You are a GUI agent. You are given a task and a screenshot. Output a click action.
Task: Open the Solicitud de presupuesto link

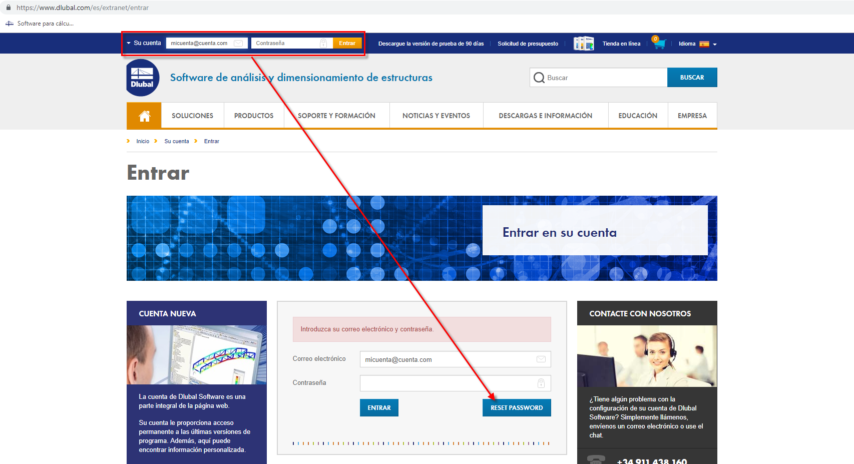(x=528, y=44)
